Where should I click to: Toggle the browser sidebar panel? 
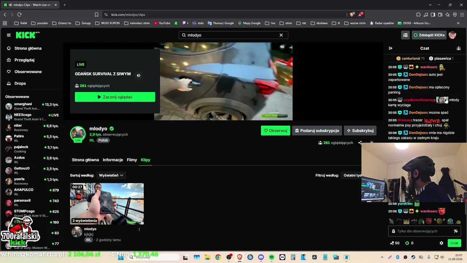click(433, 15)
